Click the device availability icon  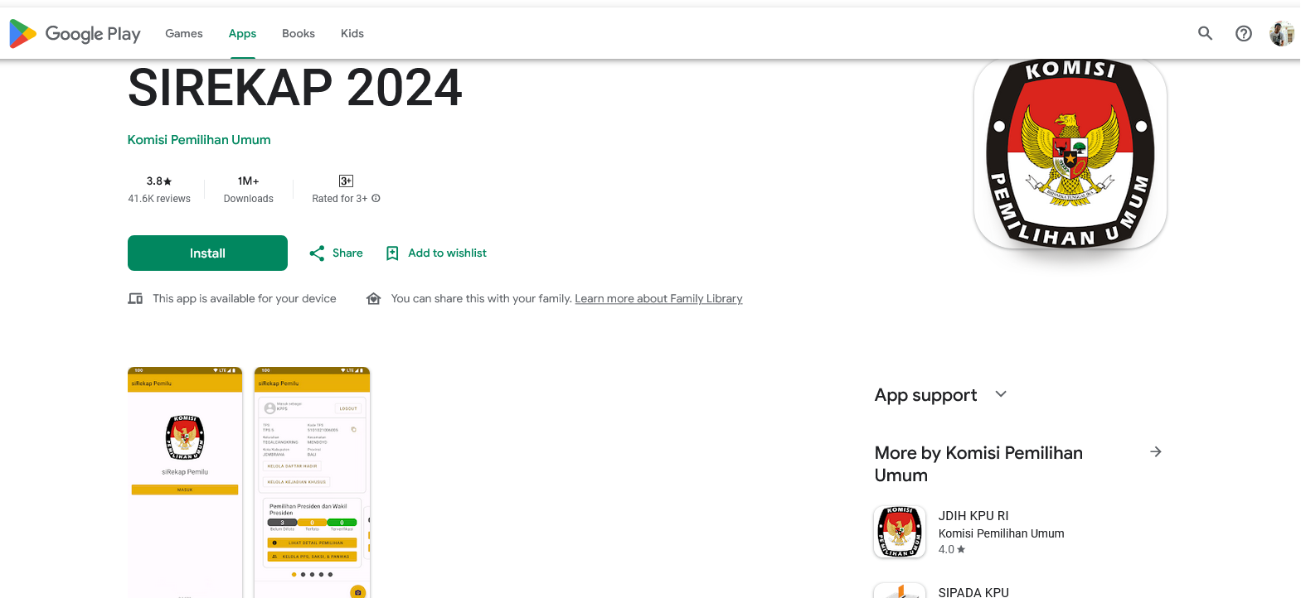click(135, 298)
